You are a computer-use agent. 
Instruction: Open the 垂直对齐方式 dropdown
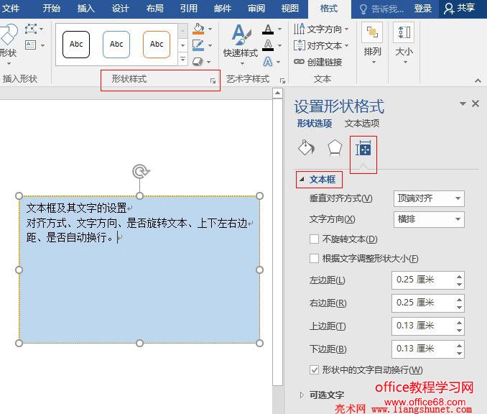point(429,198)
